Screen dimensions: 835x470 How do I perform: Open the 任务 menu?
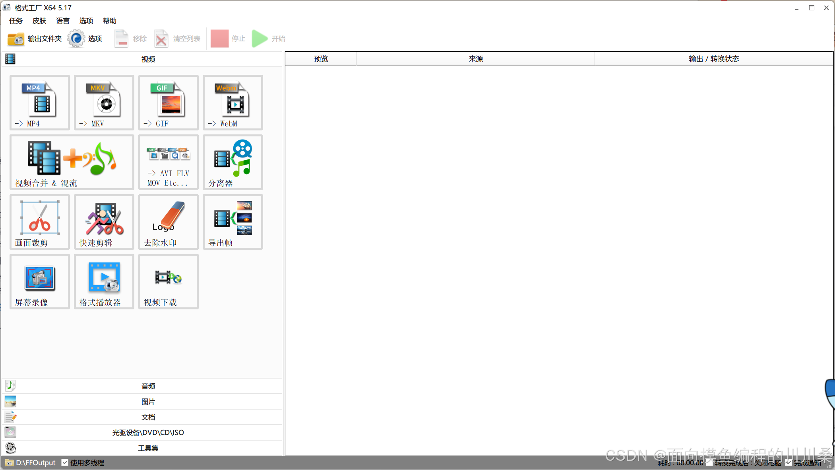pos(16,21)
